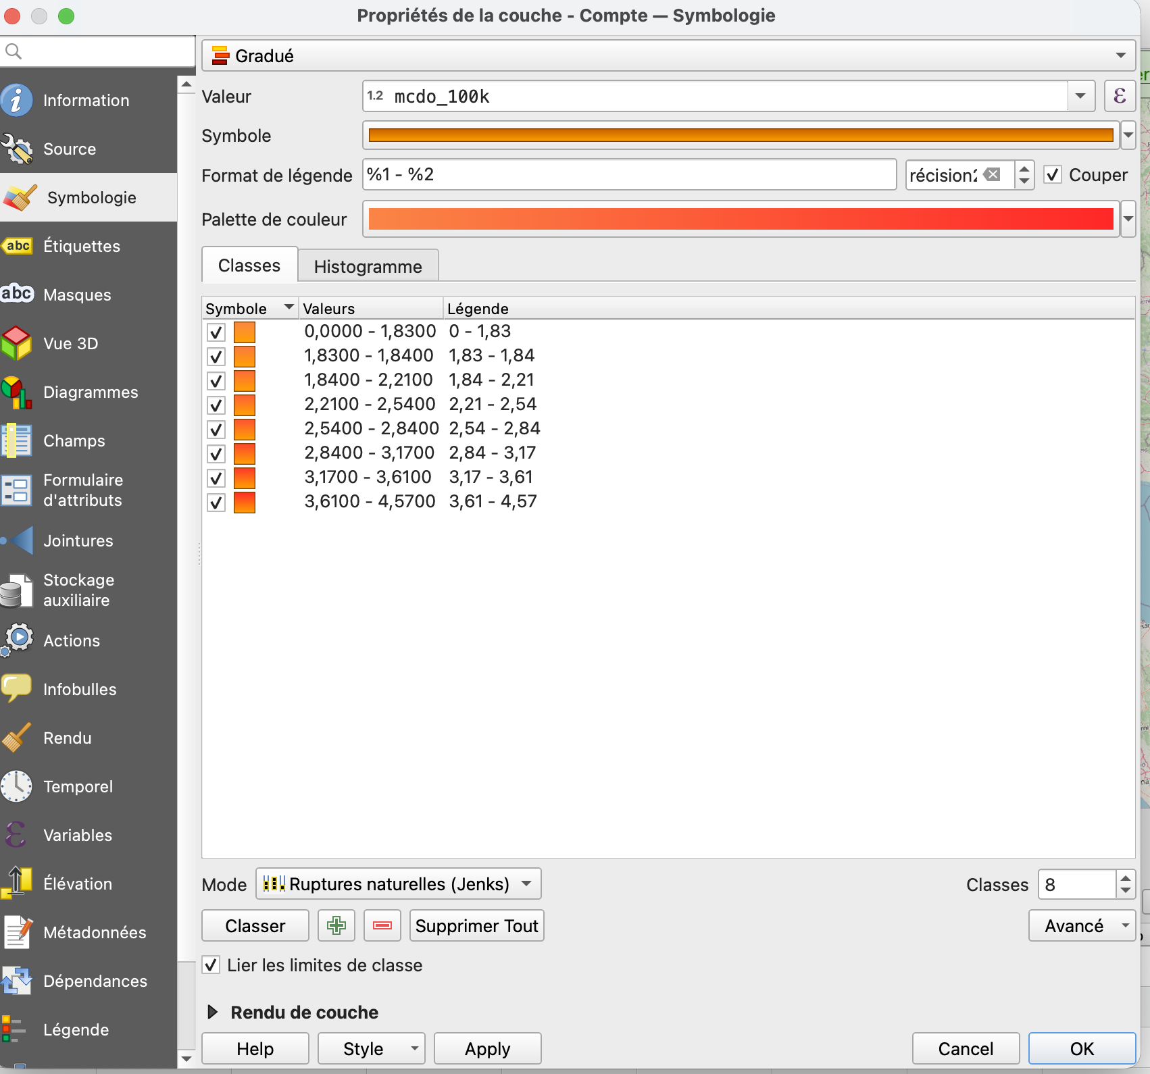Switch to the Vue 3D settings
This screenshot has width=1150, height=1074.
tap(70, 343)
